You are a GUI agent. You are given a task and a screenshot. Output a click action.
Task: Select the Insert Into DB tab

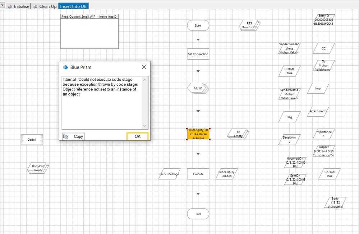[73, 6]
